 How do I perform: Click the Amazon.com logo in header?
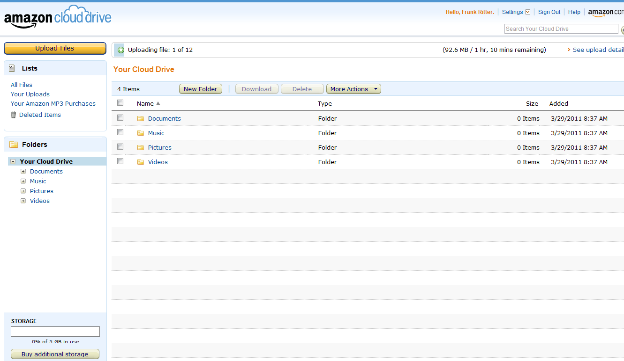[606, 13]
